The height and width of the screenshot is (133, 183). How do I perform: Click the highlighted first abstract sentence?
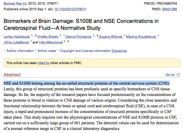click(x=87, y=83)
